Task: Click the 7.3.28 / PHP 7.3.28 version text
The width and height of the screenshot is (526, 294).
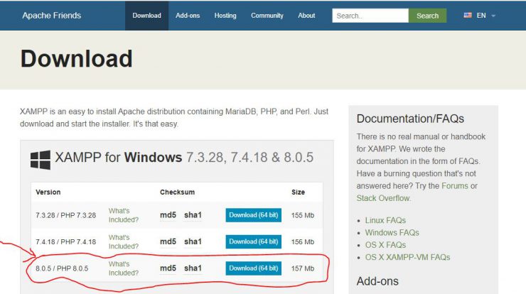Action: 65,215
